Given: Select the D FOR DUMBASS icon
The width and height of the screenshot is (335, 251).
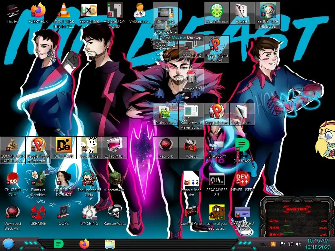Looking at the screenshot, I should click(x=242, y=150).
